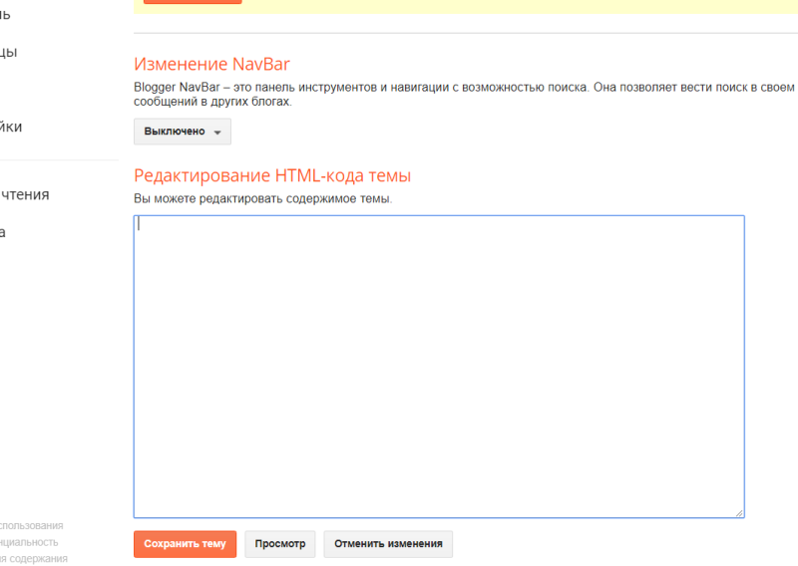
Task: Open the footer link ending in "циальность"
Action: (x=29, y=542)
